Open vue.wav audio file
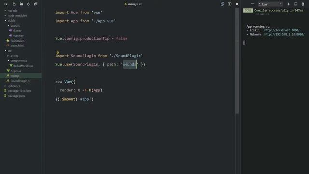 pos(18,36)
